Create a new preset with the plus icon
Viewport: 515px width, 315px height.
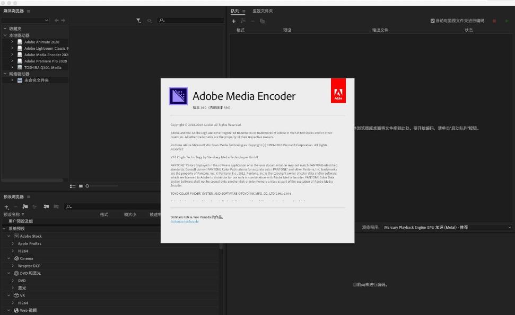(6, 206)
